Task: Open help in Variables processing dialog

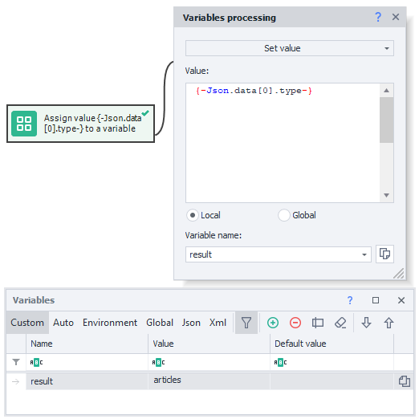Action: point(378,17)
